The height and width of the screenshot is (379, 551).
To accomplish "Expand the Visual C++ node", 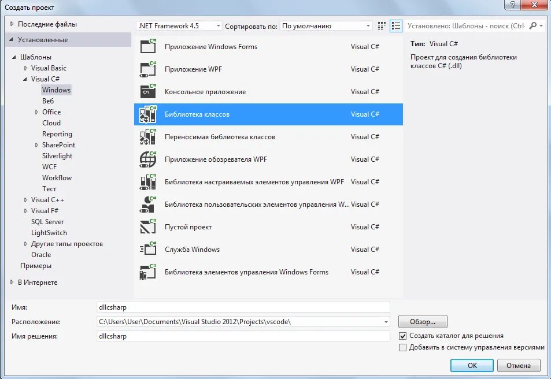I will pyautogui.click(x=25, y=200).
